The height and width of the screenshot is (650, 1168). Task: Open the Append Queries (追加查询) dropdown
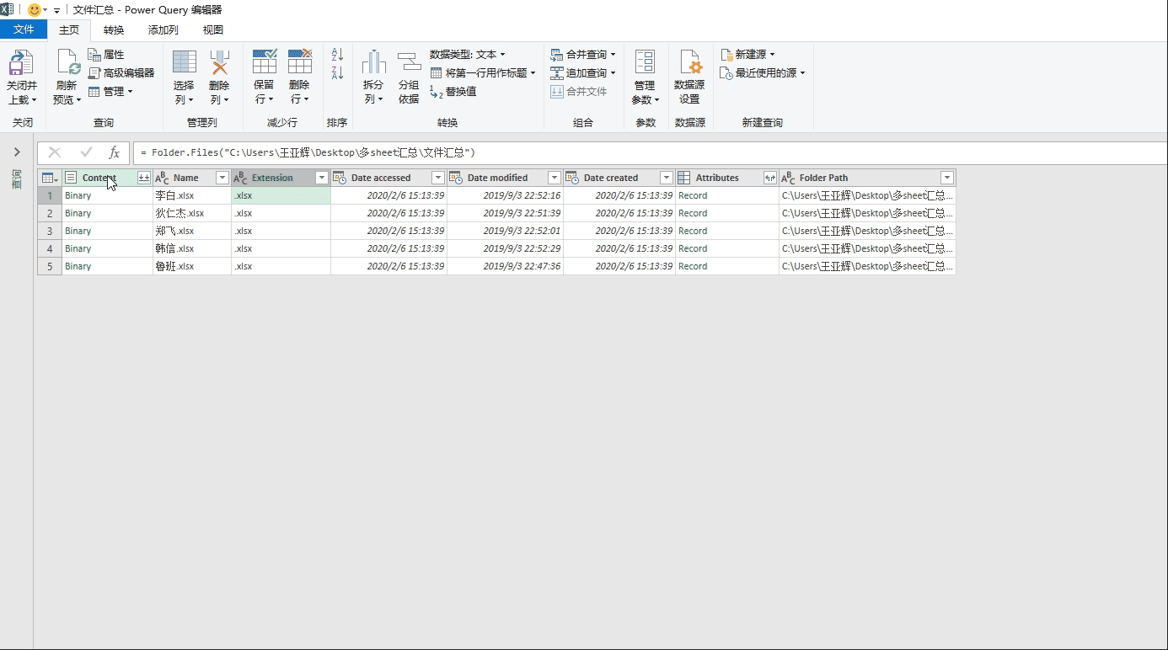pos(583,73)
